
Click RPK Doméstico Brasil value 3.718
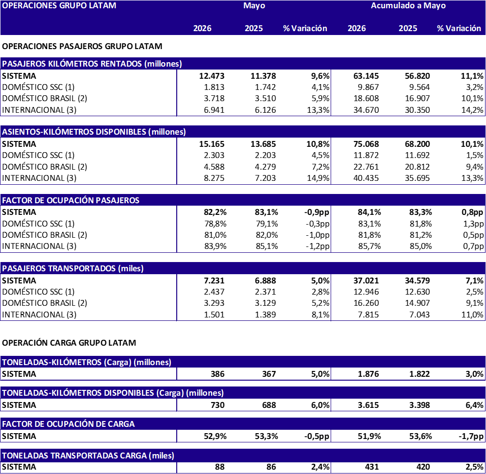(x=214, y=98)
